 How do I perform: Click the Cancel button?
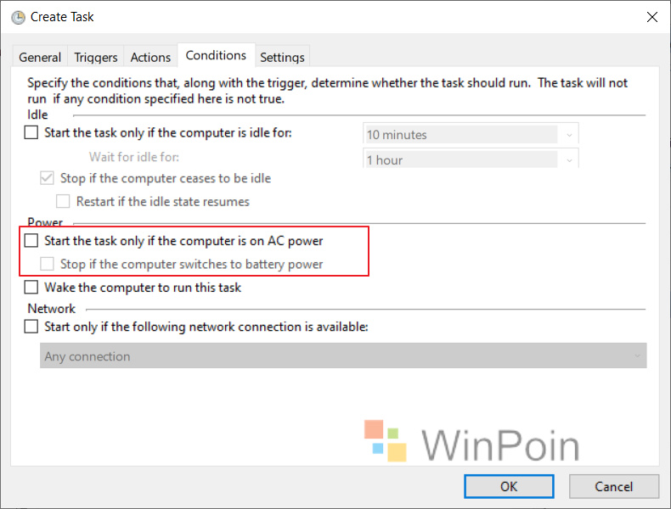click(x=613, y=486)
